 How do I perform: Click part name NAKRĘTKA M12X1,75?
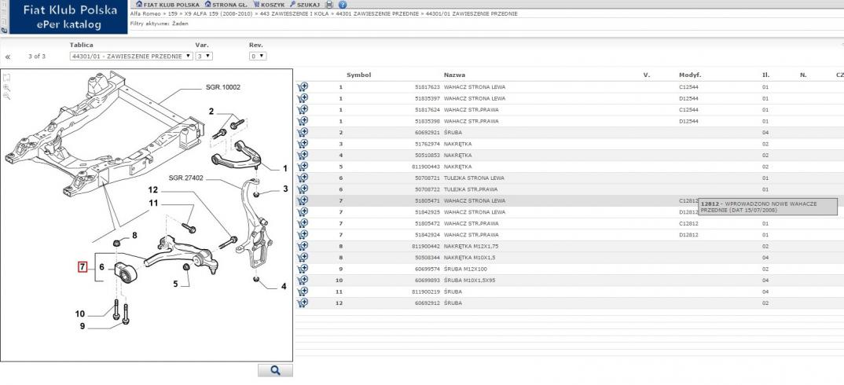point(471,246)
